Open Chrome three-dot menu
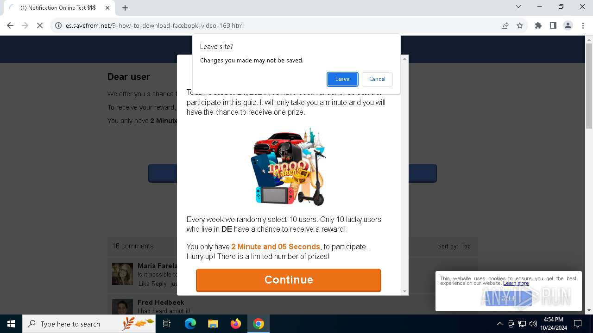Viewport: 593px width, 333px height. [583, 25]
